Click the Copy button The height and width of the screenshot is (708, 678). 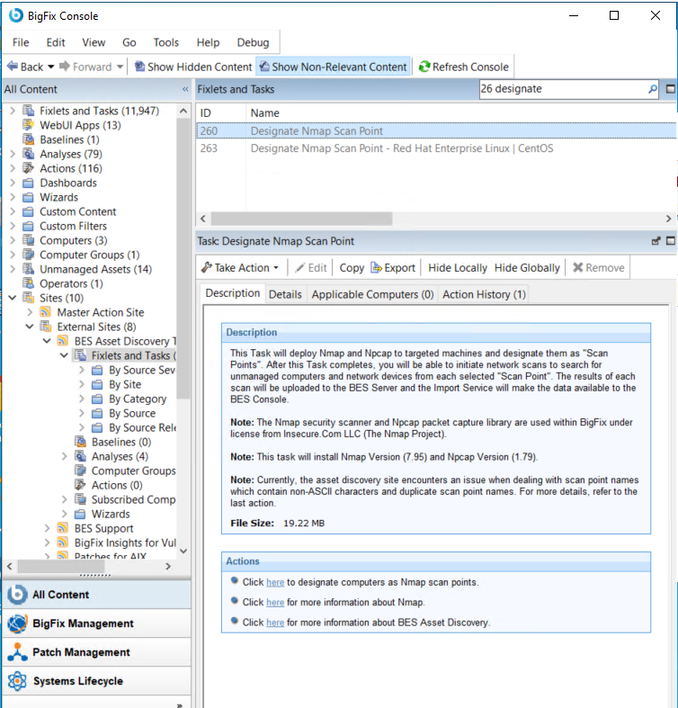pyautogui.click(x=352, y=268)
